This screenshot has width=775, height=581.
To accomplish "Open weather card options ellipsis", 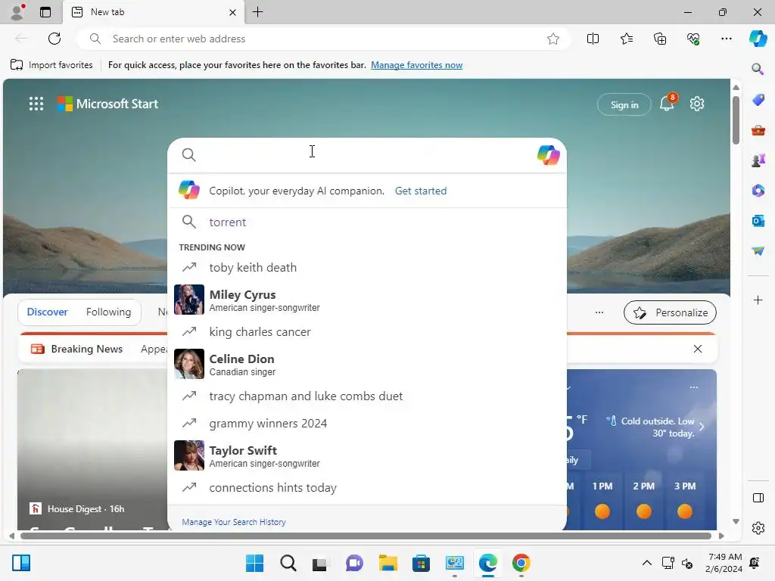I will coord(694,387).
